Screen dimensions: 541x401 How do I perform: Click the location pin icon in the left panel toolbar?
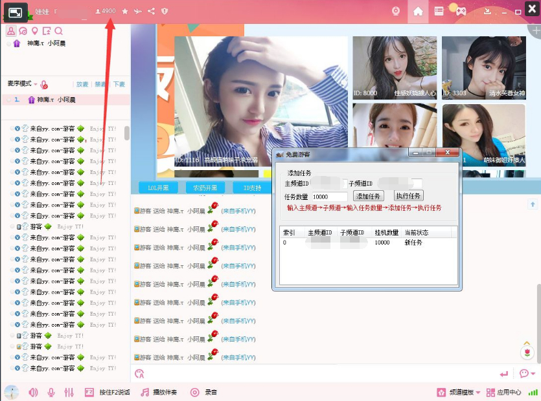point(34,31)
